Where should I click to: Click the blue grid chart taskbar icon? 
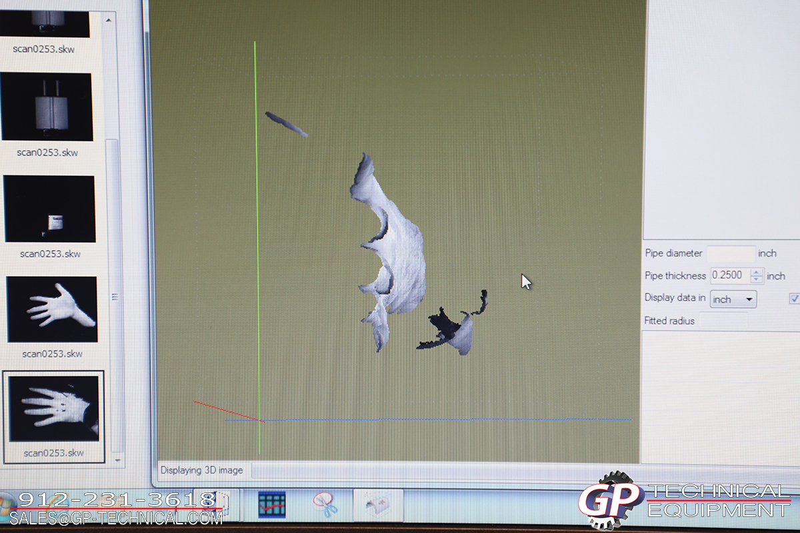pyautogui.click(x=272, y=505)
